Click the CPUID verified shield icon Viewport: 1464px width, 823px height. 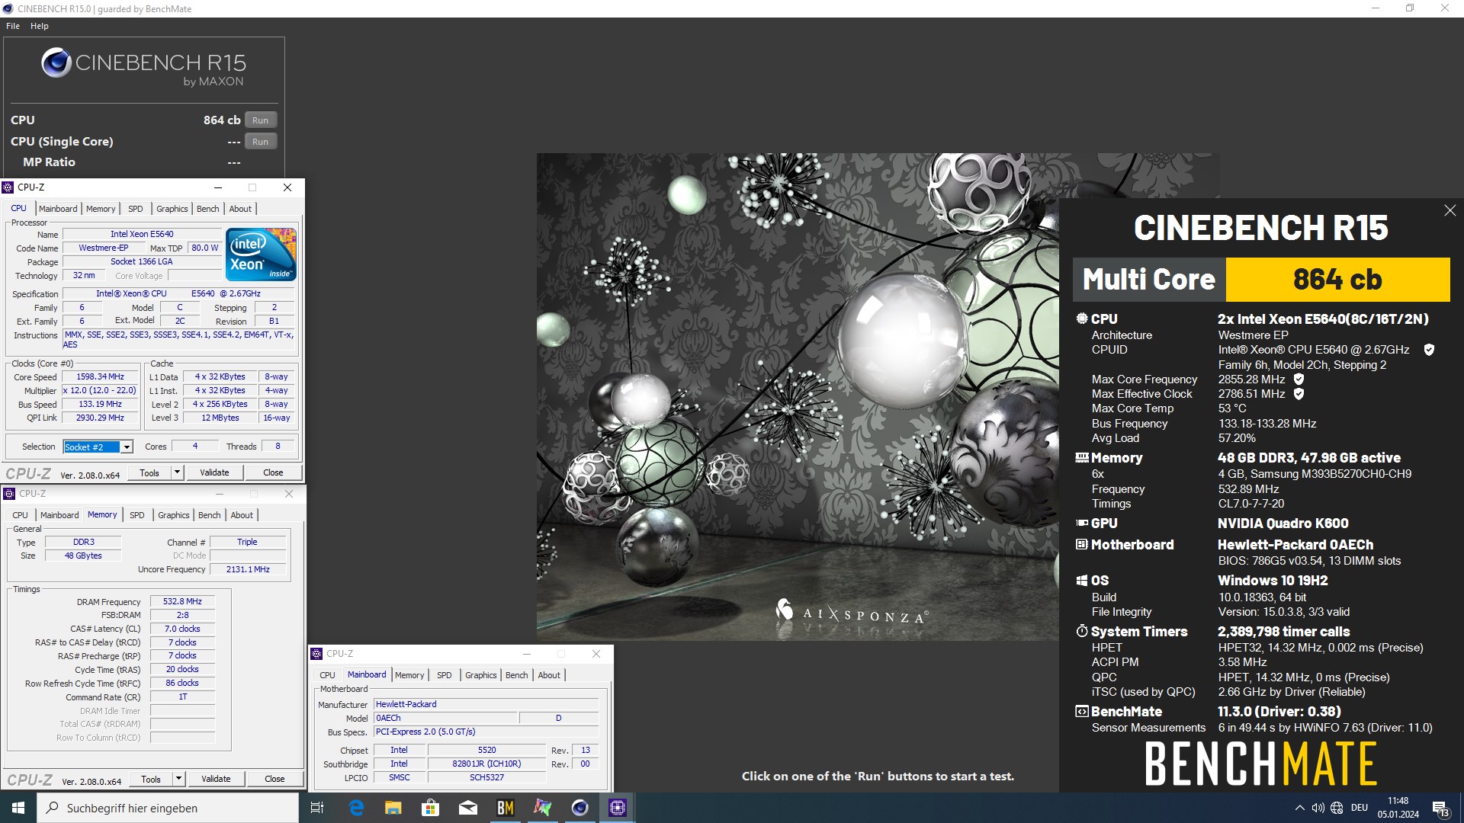click(1429, 350)
